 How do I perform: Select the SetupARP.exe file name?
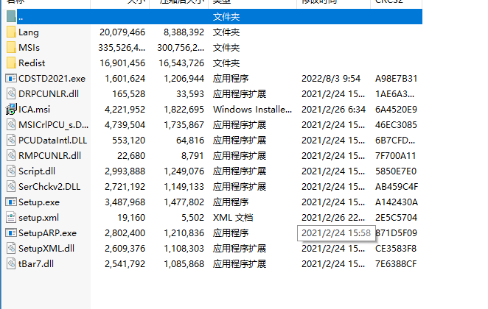coord(47,233)
